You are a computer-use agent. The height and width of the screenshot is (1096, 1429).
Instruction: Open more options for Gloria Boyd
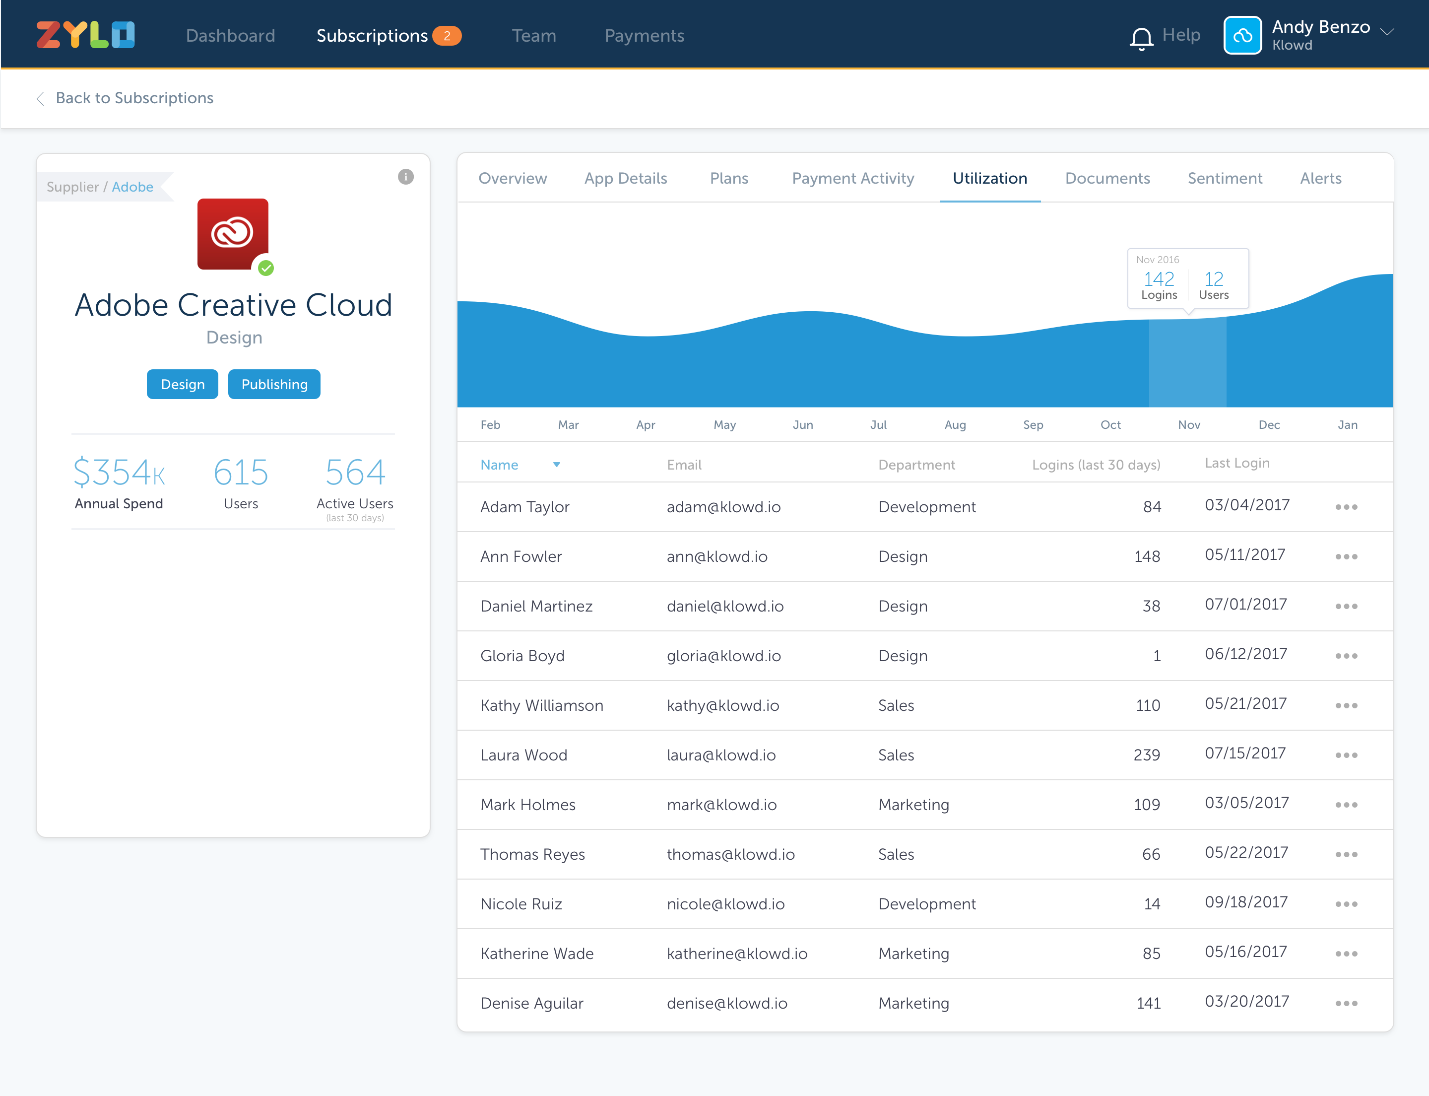coord(1346,656)
